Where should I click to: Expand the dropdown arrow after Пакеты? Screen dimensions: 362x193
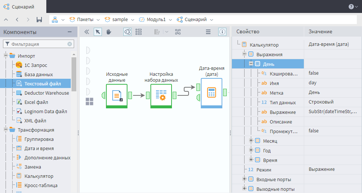tap(98, 20)
